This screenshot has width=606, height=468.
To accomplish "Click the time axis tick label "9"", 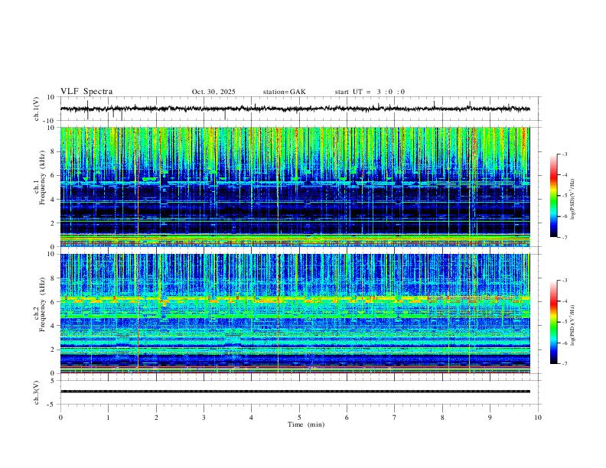I will click(x=490, y=418).
